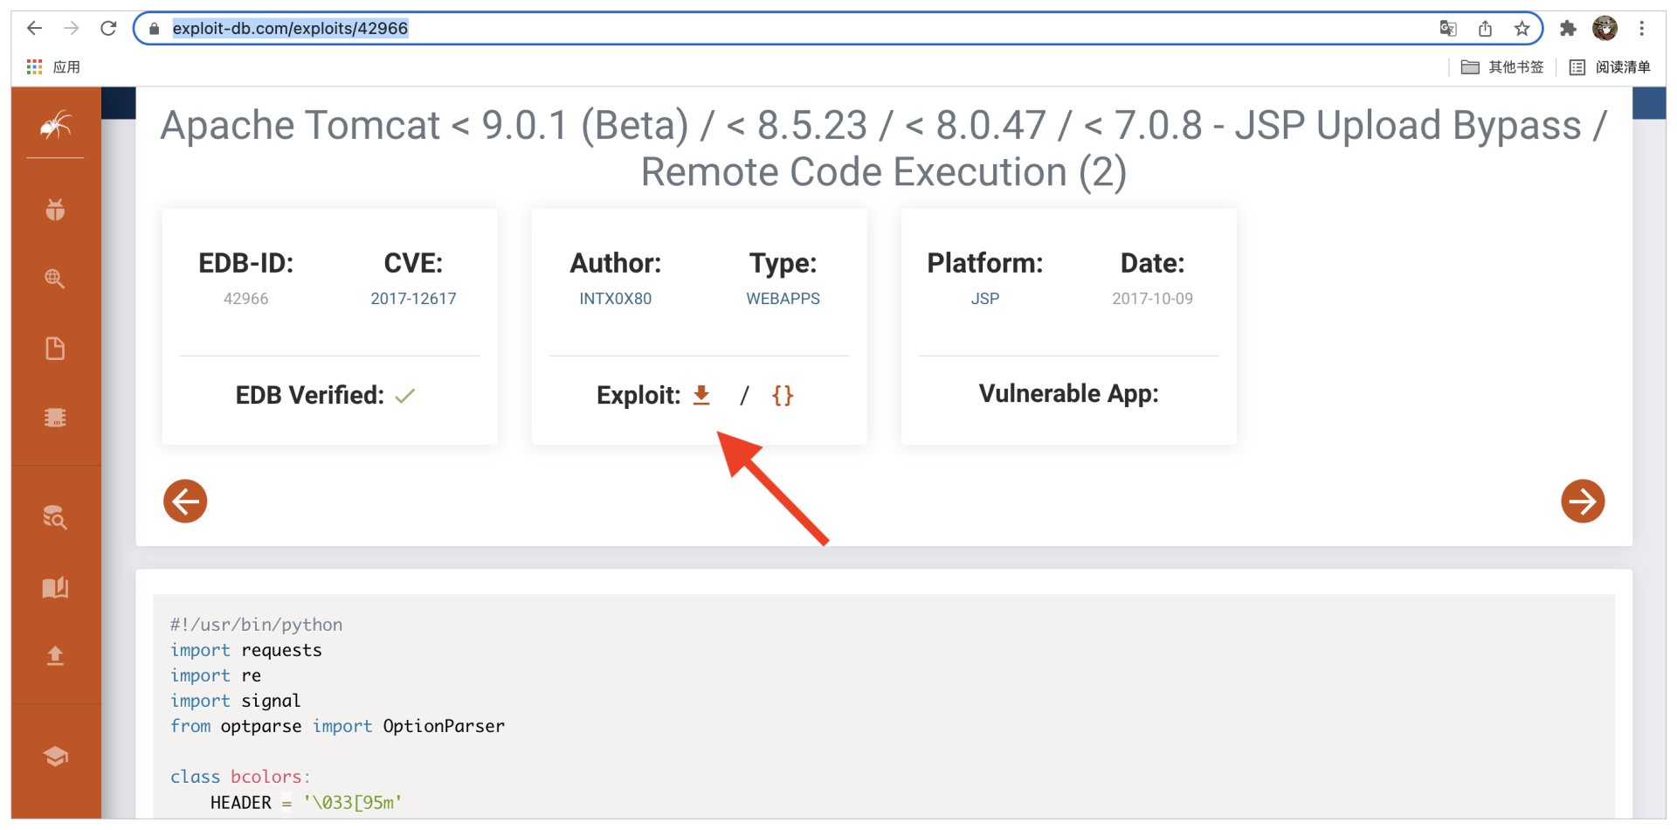This screenshot has width=1677, height=830.
Task: Open the database search sidebar icon
Action: 55,517
